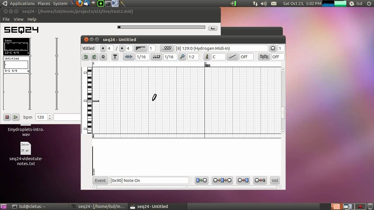The height and width of the screenshot is (210, 374).
Task: Click the note length icon
Action: [156, 57]
